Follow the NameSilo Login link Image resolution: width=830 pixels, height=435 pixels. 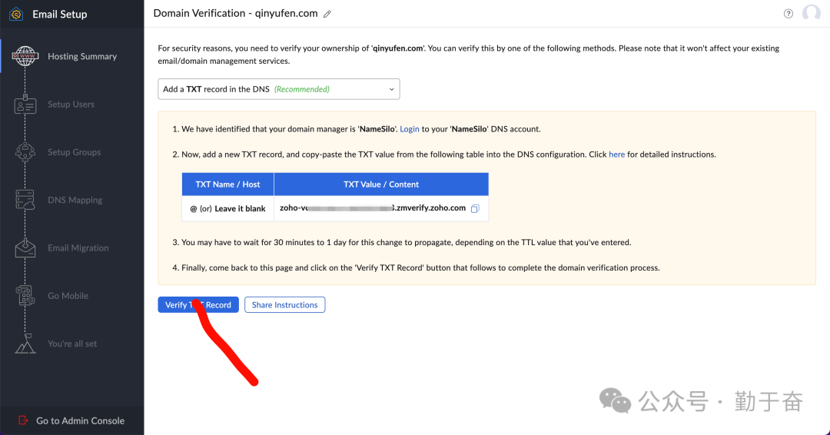tap(410, 129)
